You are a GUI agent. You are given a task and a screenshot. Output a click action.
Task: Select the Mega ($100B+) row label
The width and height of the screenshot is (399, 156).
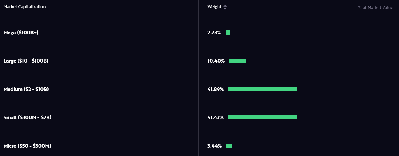21,33
